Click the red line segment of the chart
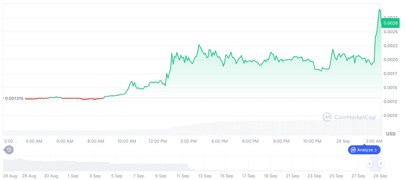This screenshot has width=406, height=180. click(x=76, y=98)
